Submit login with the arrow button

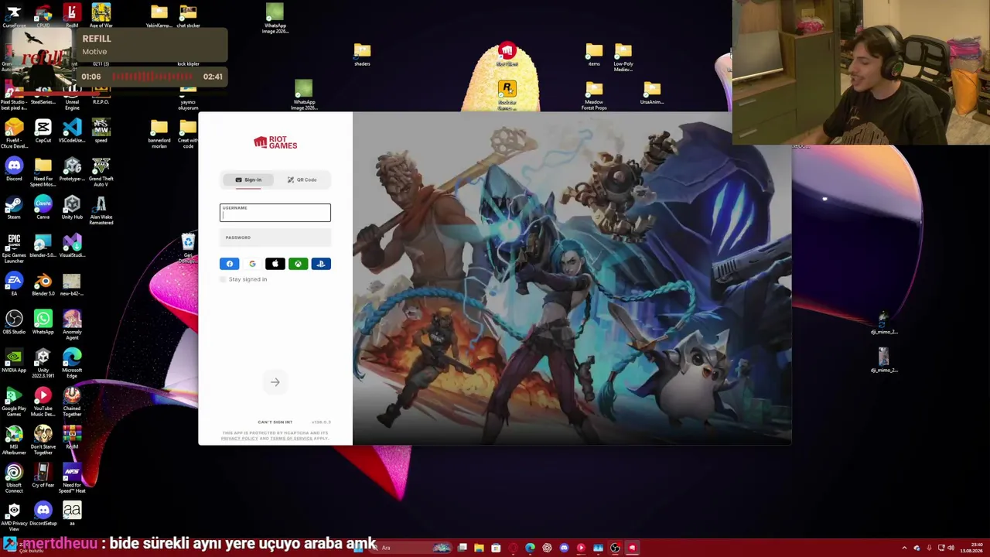[275, 382]
